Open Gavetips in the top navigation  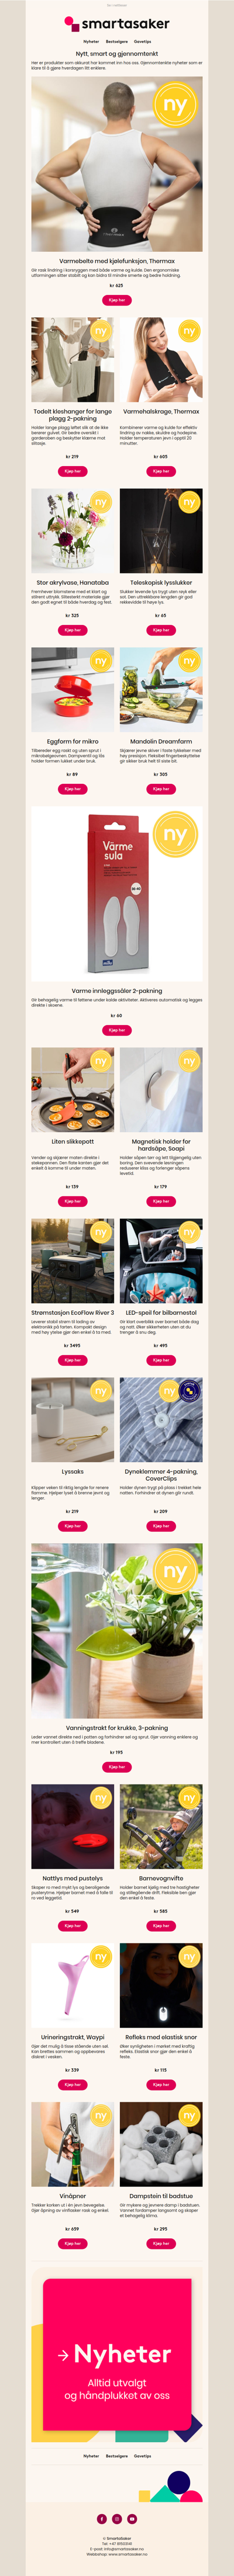(x=143, y=42)
